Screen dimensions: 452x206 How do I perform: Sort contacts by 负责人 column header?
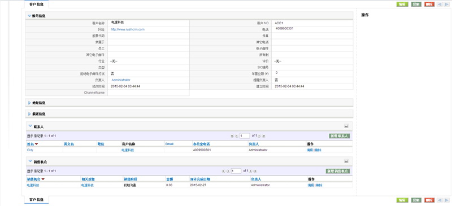tap(253, 144)
